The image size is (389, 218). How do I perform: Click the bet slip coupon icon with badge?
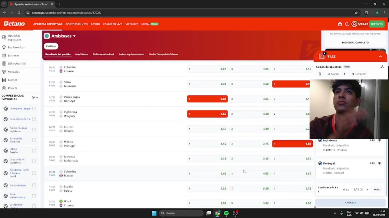(322, 56)
